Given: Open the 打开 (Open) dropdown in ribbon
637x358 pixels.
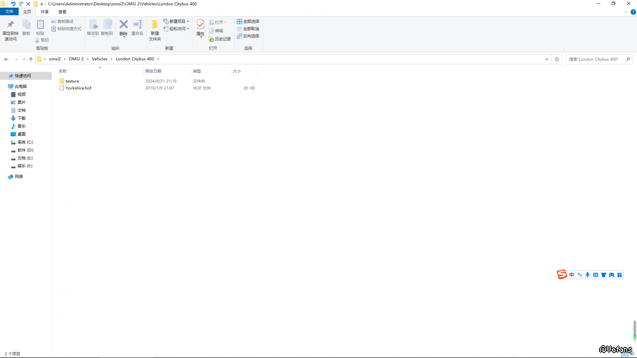Looking at the screenshot, I should click(x=218, y=22).
